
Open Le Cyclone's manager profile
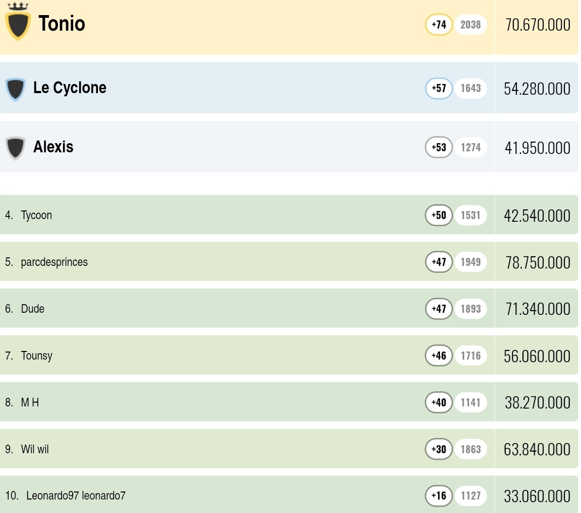70,88
